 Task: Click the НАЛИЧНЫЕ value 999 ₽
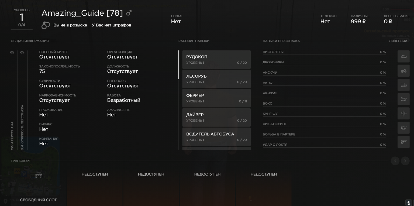click(358, 22)
